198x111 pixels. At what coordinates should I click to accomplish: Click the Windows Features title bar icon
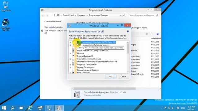[69, 26]
